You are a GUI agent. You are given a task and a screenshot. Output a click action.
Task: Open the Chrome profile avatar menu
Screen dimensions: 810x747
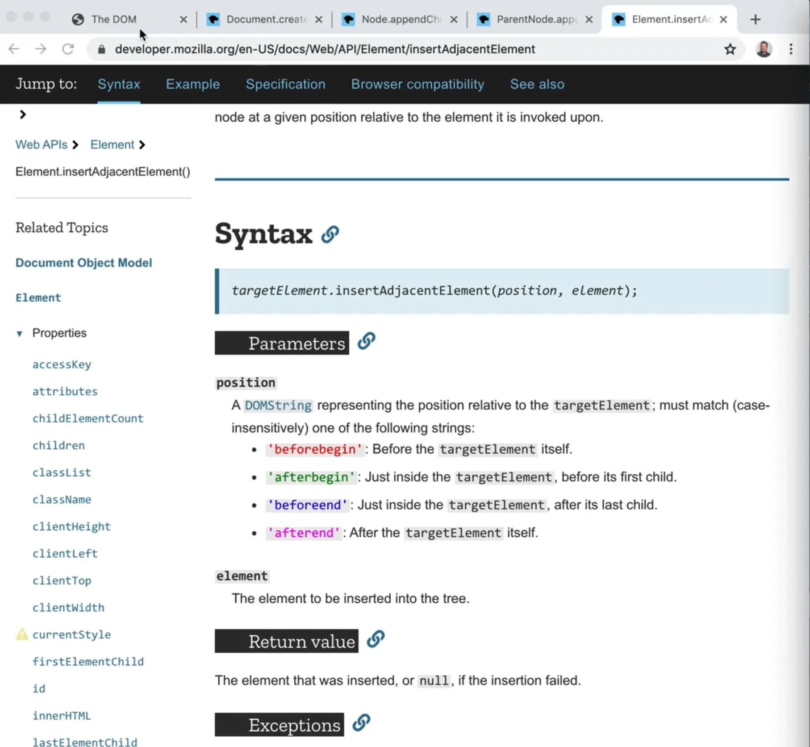[764, 49]
